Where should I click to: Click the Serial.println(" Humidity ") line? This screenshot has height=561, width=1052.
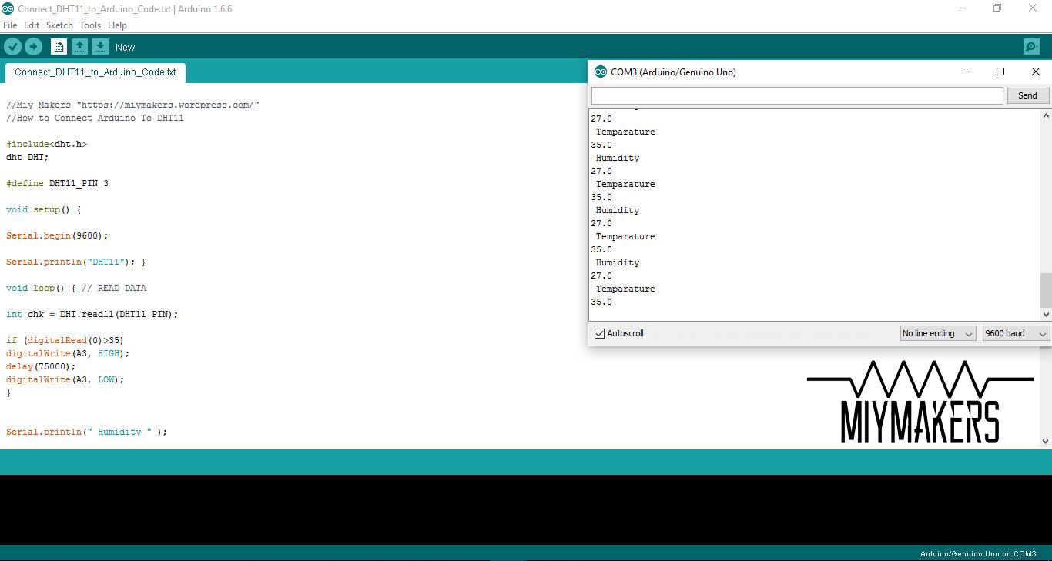87,432
